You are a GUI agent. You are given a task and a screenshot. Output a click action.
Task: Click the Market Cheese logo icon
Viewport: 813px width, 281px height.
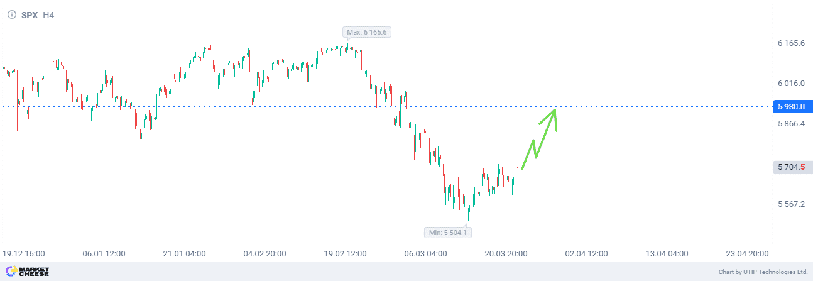point(9,272)
